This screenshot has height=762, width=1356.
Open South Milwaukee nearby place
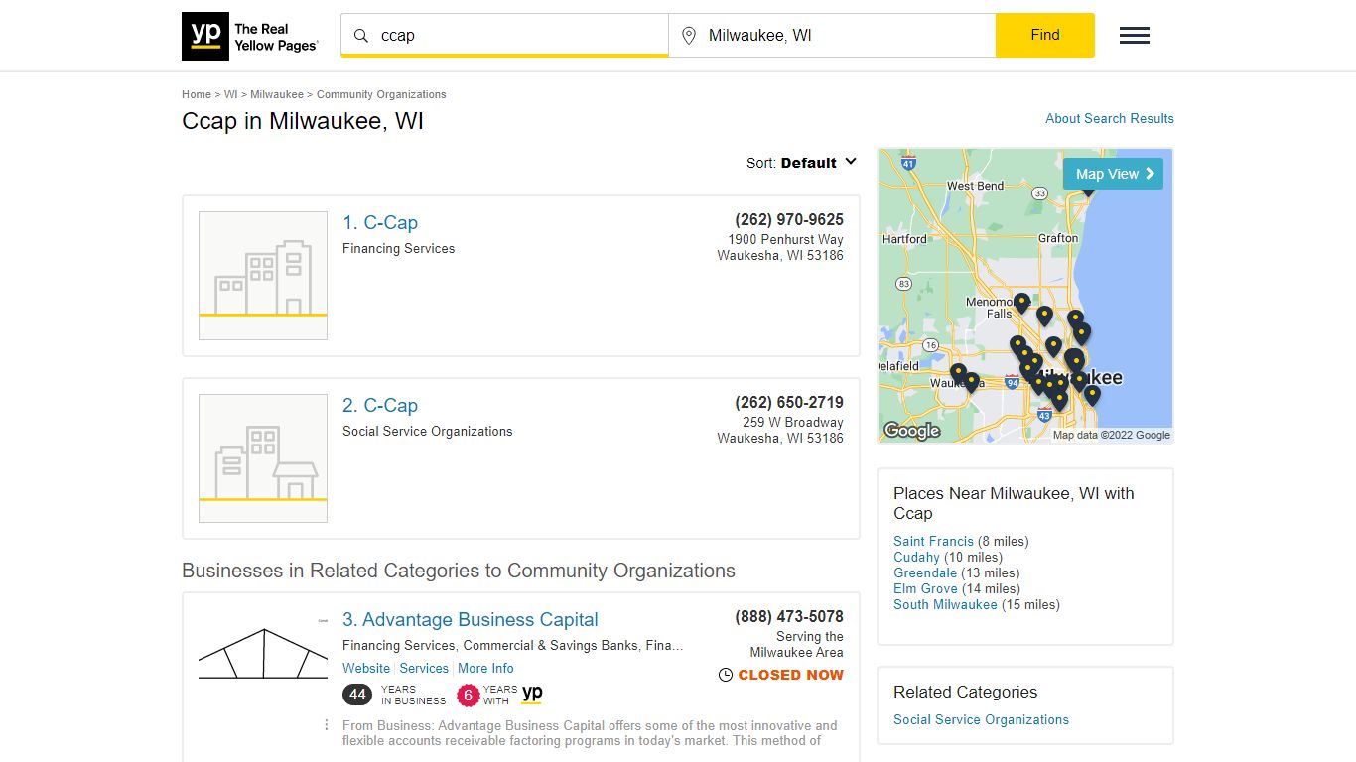coord(945,604)
